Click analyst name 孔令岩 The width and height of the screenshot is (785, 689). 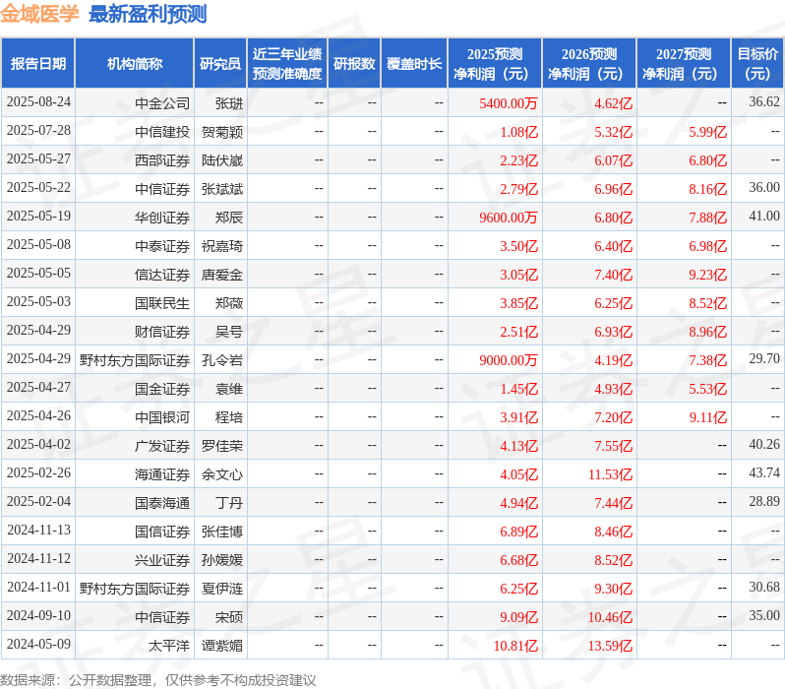(x=221, y=360)
